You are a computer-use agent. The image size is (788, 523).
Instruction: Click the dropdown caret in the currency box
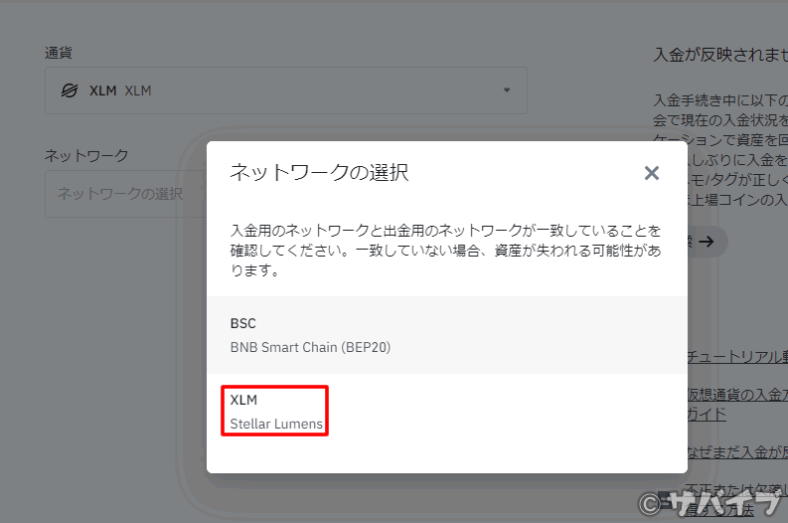pos(507,90)
